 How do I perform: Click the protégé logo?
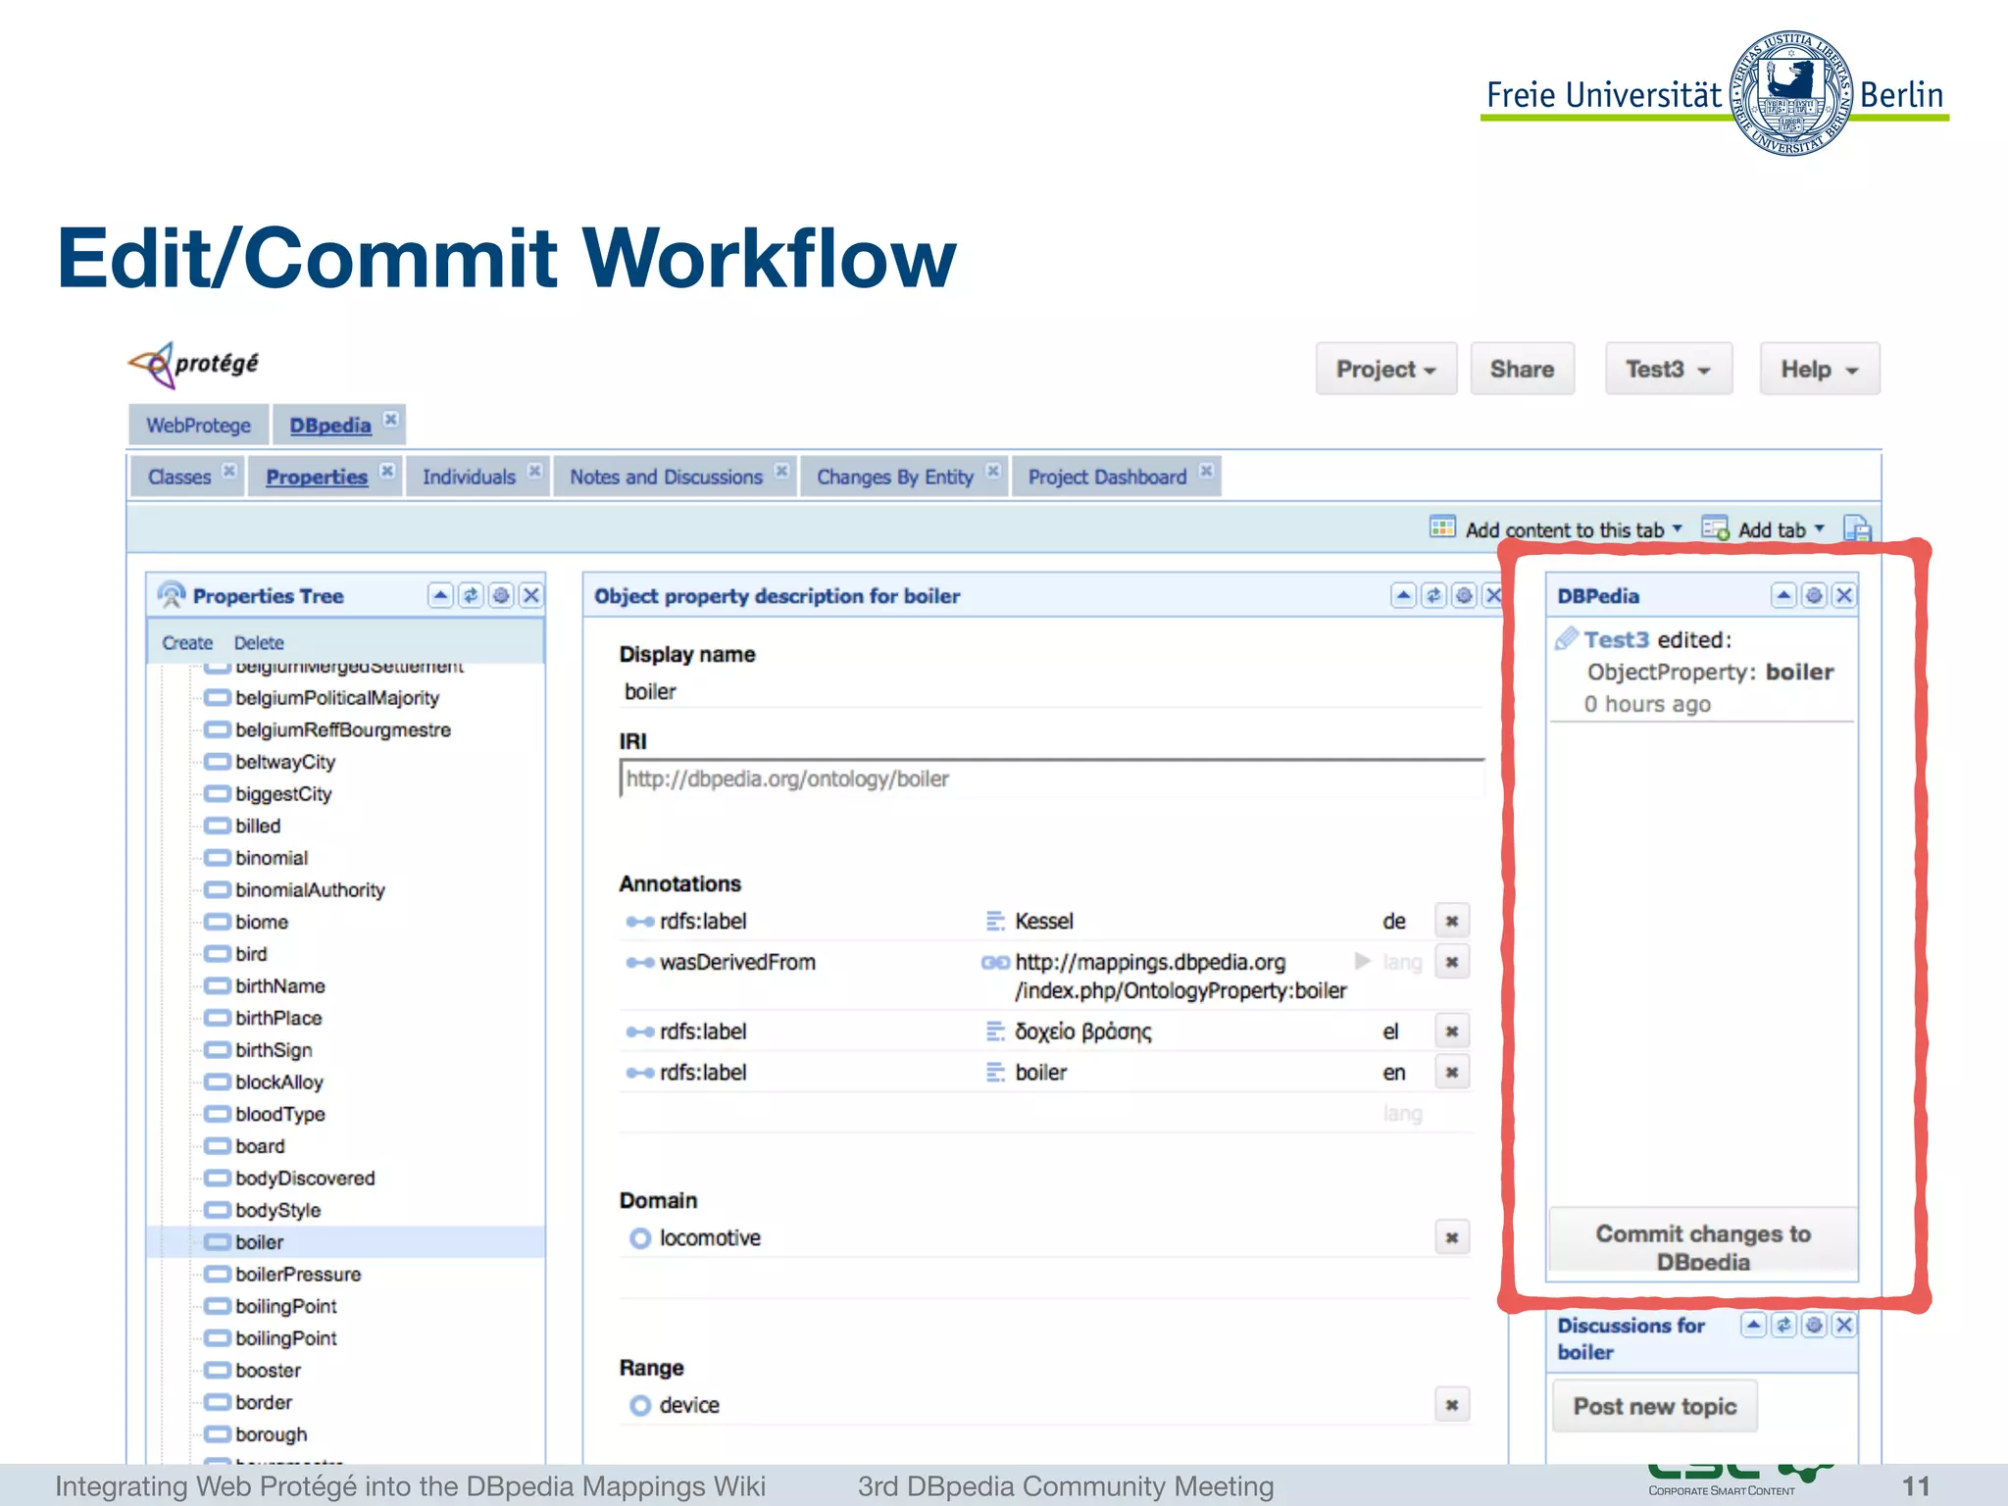click(194, 365)
